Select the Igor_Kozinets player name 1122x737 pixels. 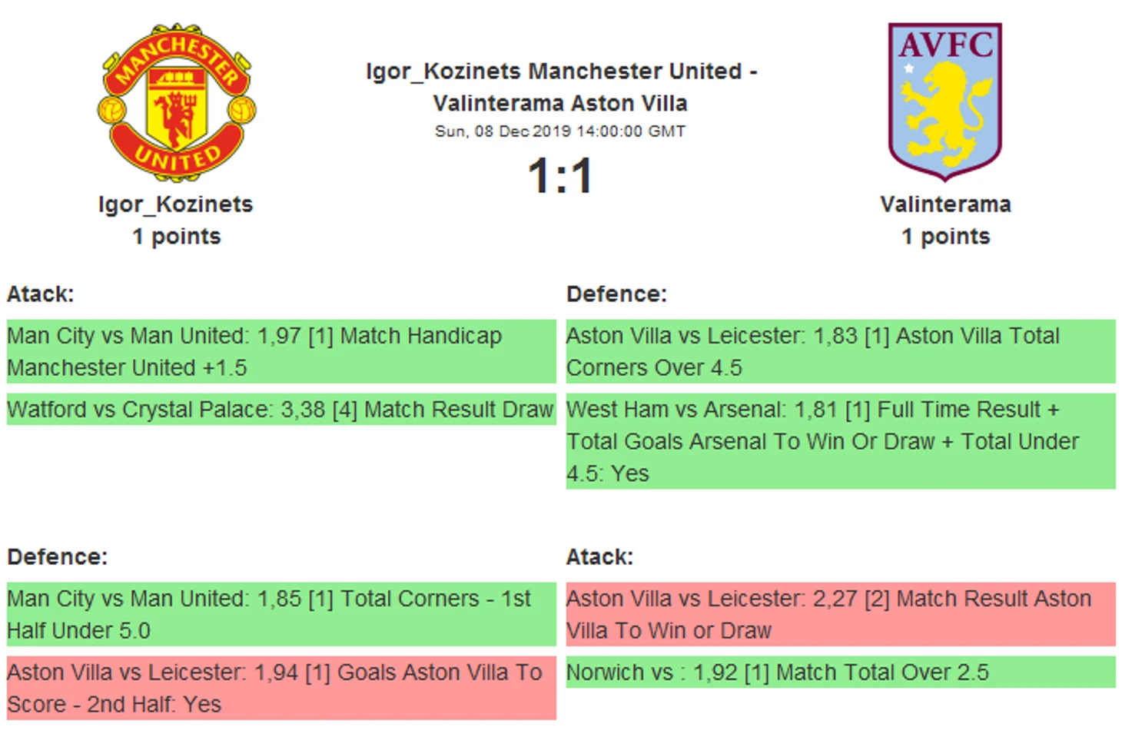176,204
